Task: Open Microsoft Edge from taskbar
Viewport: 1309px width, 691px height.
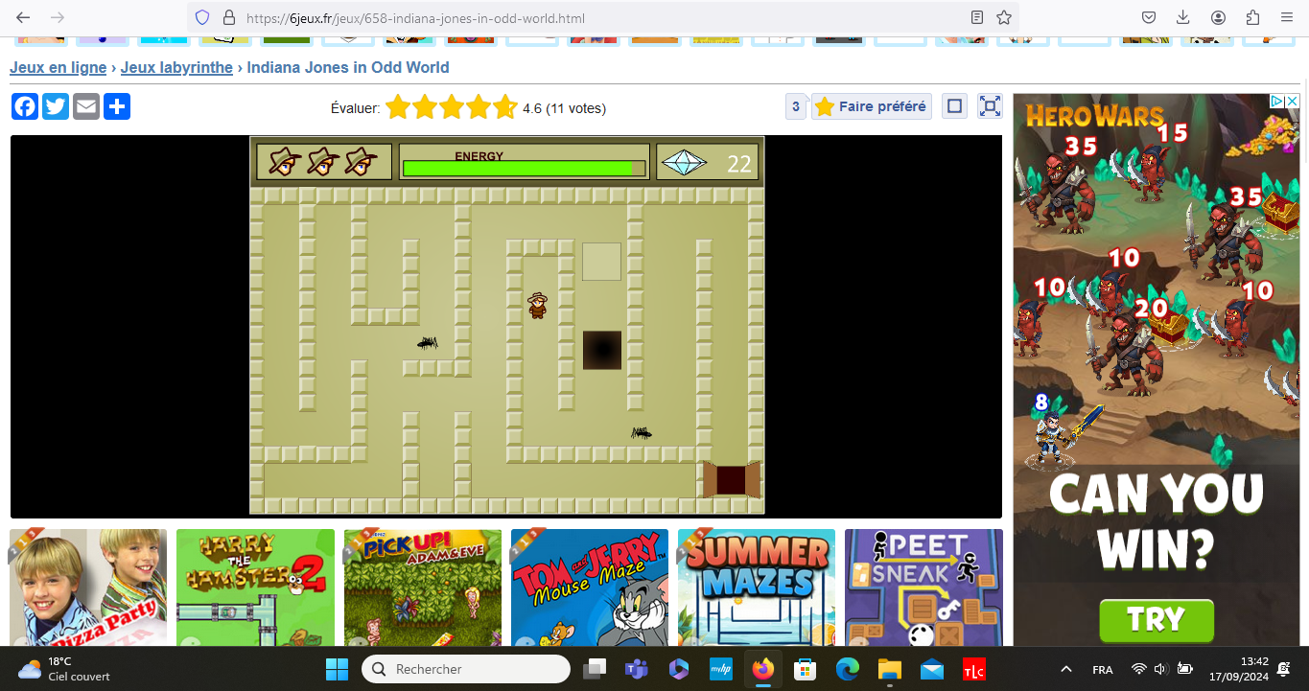Action: pos(848,669)
